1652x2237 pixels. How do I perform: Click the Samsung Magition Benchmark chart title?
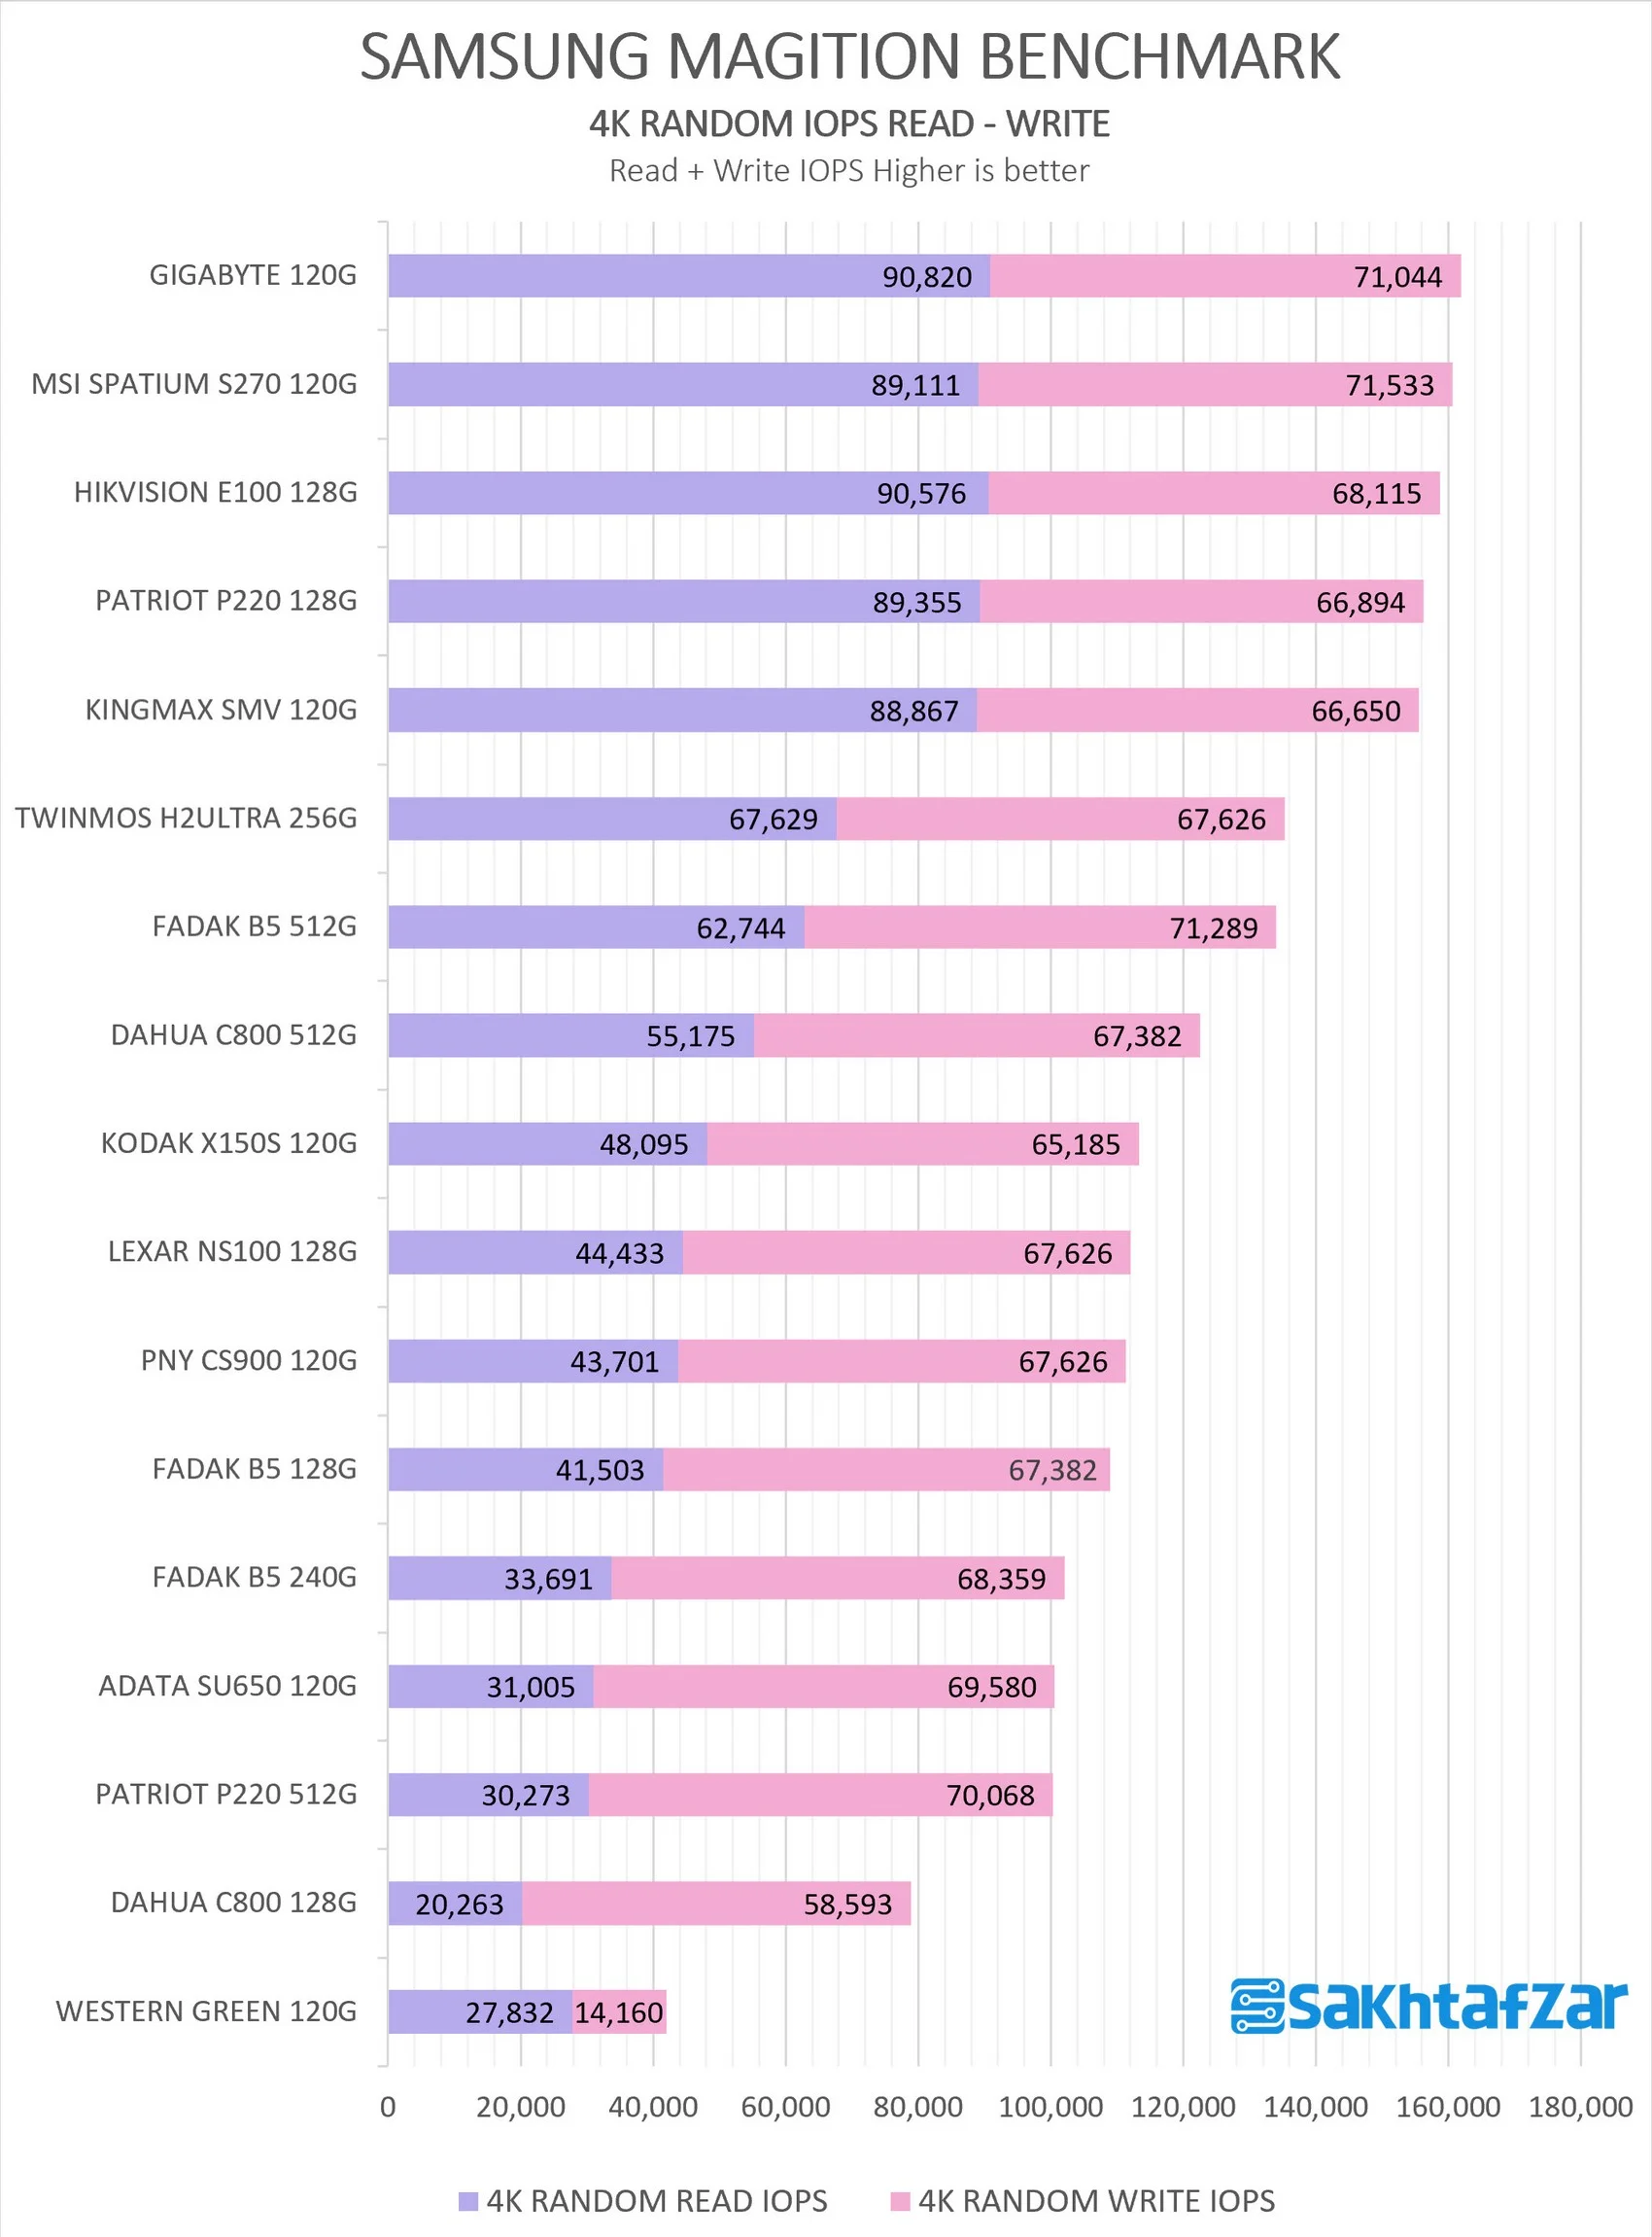point(850,56)
